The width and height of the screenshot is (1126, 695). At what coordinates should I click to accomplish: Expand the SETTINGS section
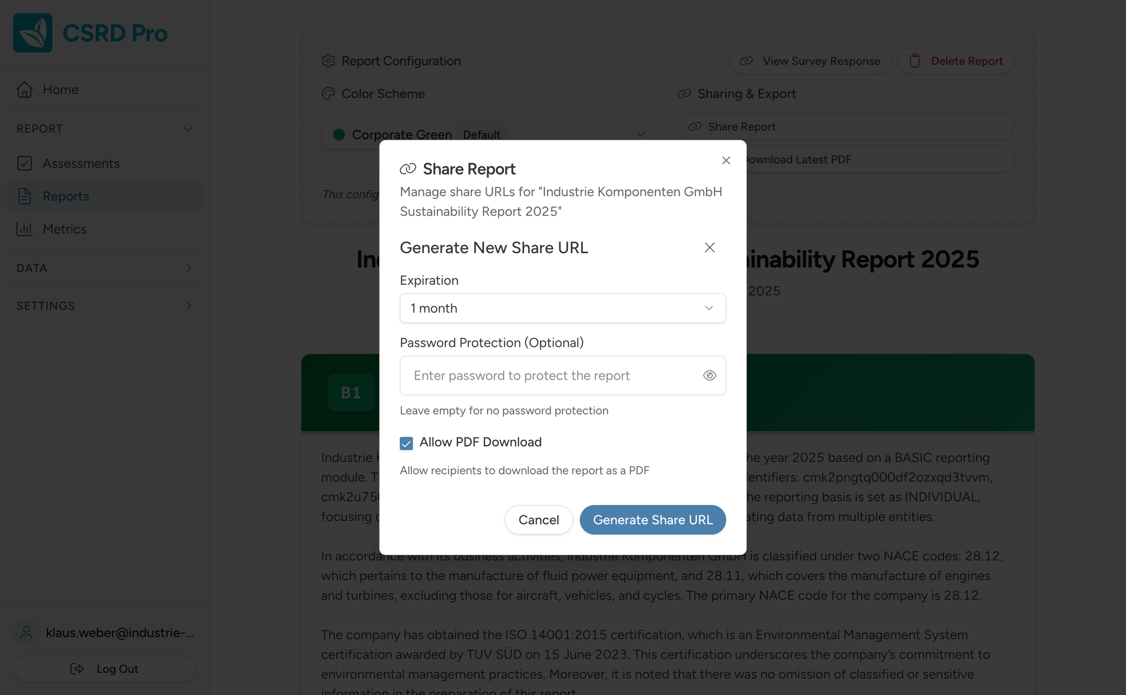click(x=189, y=306)
